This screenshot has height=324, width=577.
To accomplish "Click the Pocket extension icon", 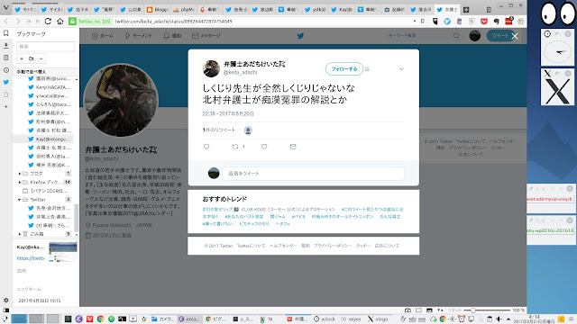I will coord(484,22).
